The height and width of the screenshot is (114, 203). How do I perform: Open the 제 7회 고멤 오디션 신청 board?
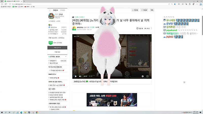coord(57,107)
